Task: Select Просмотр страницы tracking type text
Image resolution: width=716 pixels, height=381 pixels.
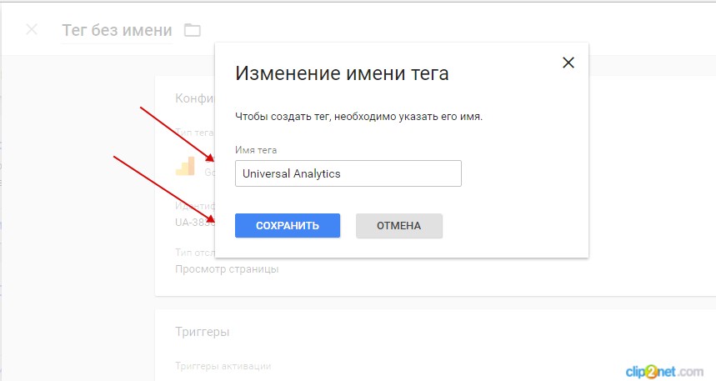Action: [227, 269]
